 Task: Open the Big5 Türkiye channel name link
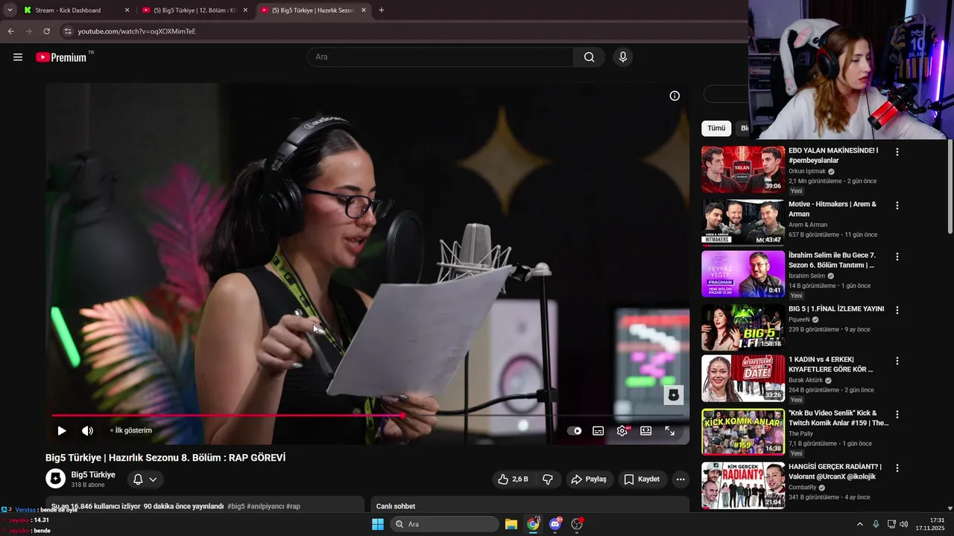[93, 474]
